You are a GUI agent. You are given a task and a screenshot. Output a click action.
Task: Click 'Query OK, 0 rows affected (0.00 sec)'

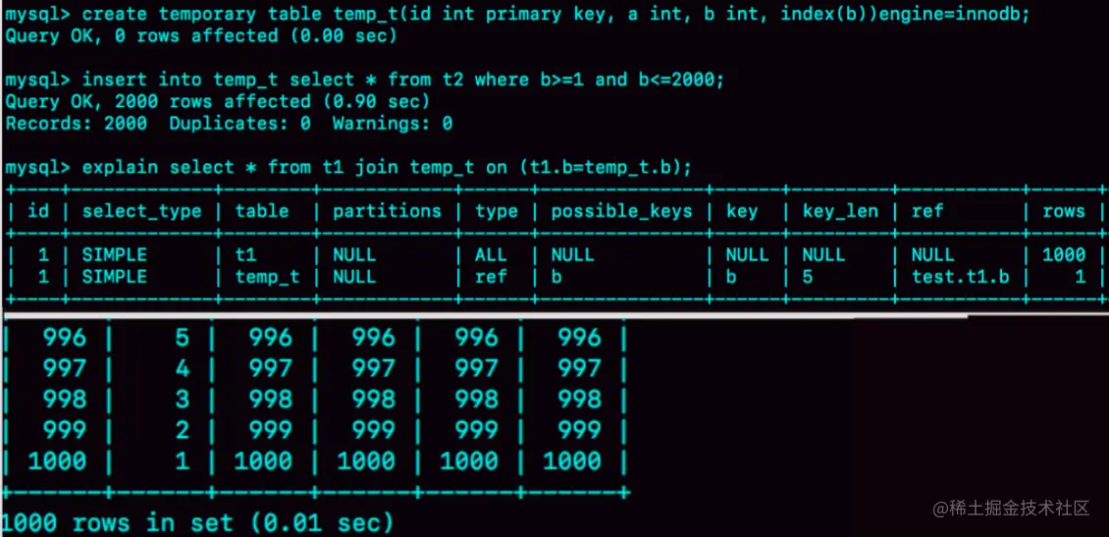(201, 36)
